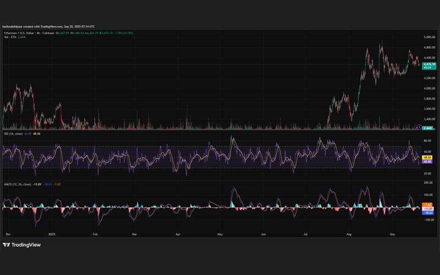The height and width of the screenshot is (275, 440).
Task: Click the -100.00 MACD axis label
Action: point(428,220)
